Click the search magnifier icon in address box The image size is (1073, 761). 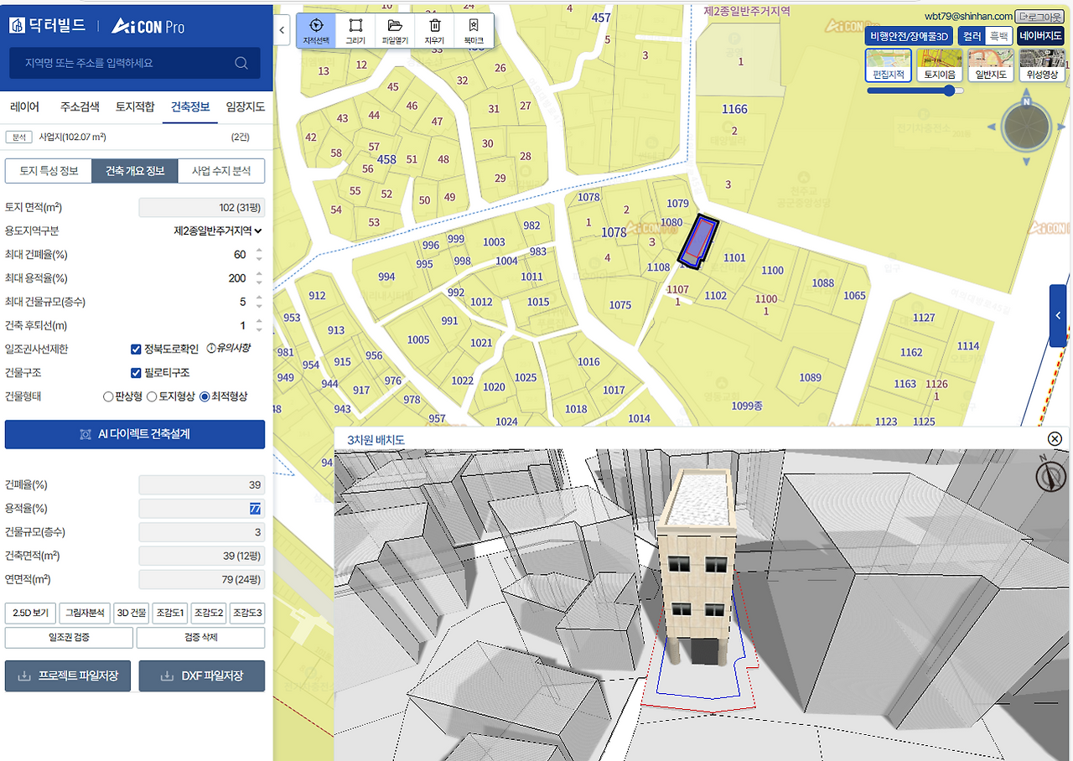click(241, 63)
